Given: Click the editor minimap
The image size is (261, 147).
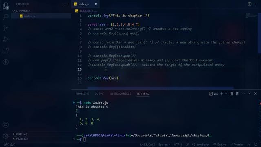Looking at the screenshot, I should point(251,16).
